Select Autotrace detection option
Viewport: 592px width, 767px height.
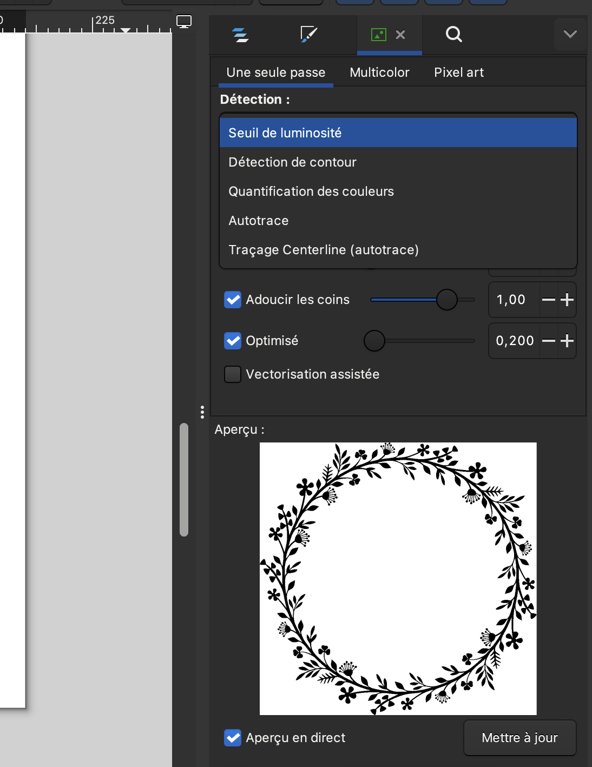259,221
